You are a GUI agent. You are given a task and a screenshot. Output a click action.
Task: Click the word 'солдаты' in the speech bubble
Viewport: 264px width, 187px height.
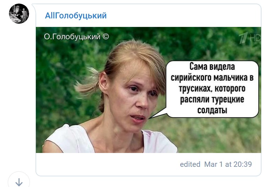(x=212, y=110)
